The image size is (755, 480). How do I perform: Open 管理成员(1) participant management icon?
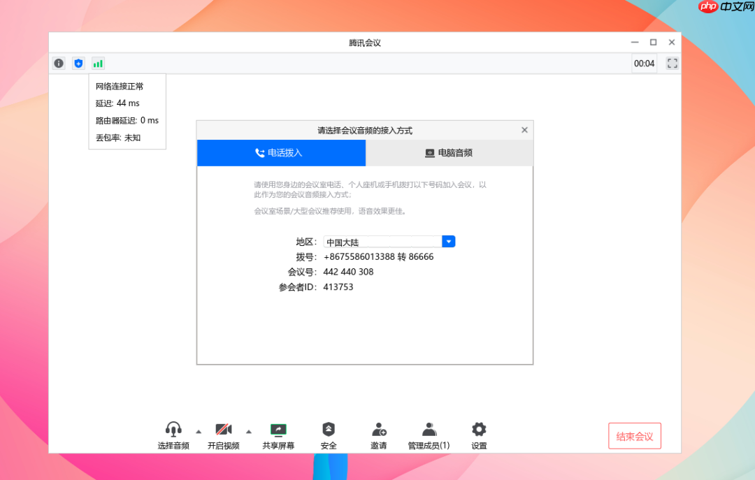tap(429, 429)
